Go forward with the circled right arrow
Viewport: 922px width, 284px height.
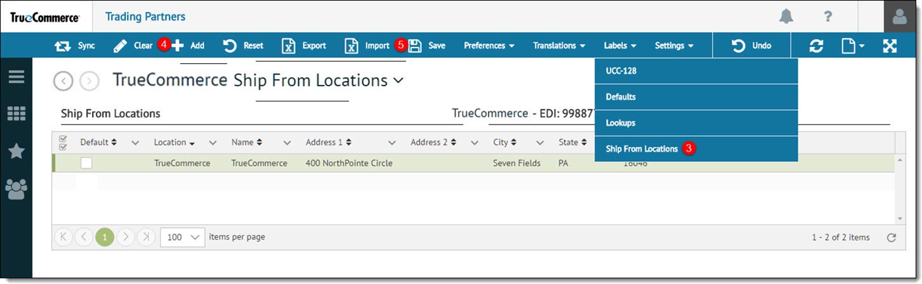(x=89, y=81)
